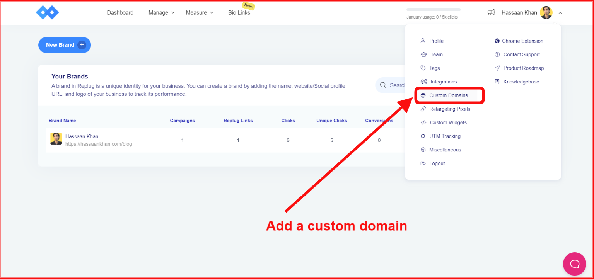
Task: Click the conversions value 0
Action: 379,140
